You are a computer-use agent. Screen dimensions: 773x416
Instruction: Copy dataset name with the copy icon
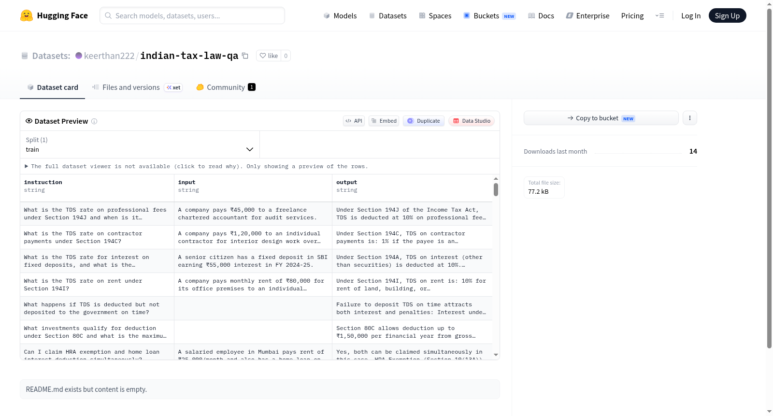245,56
